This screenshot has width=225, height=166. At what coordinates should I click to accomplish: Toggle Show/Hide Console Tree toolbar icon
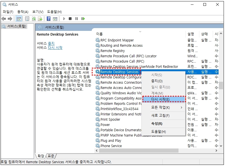(19, 19)
